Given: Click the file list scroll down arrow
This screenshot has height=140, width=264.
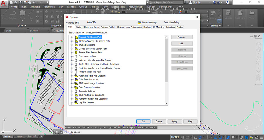Looking at the screenshot, I should coord(166,103).
